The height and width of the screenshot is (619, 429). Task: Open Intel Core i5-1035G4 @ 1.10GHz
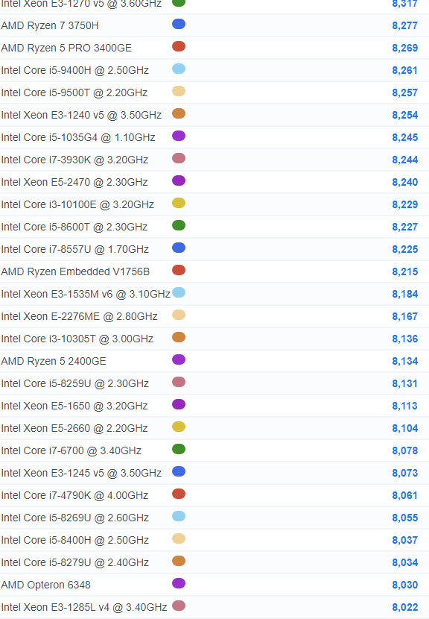click(x=78, y=137)
